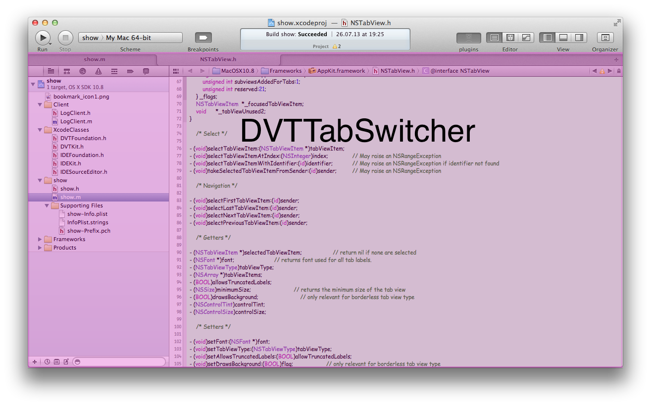Add a new tab with plus icon

tap(616, 59)
